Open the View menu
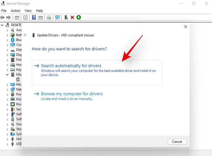Image resolution: width=212 pixels, height=156 pixels. click(x=28, y=11)
